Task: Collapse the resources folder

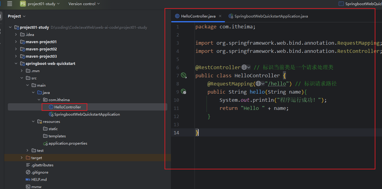Action: click(x=33, y=121)
